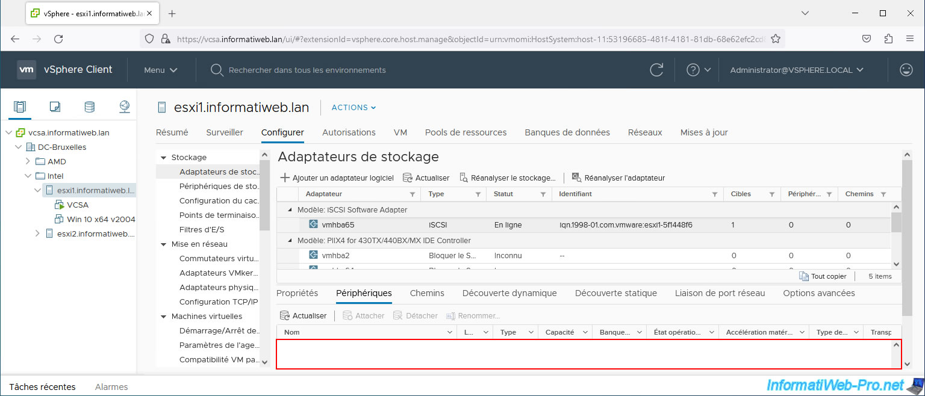Filter the Adaptateur column
This screenshot has height=396, width=925.
click(413, 194)
